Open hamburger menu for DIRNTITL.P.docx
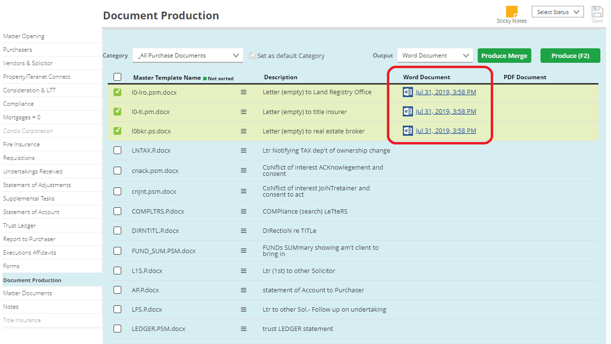611x344 pixels. tap(243, 230)
